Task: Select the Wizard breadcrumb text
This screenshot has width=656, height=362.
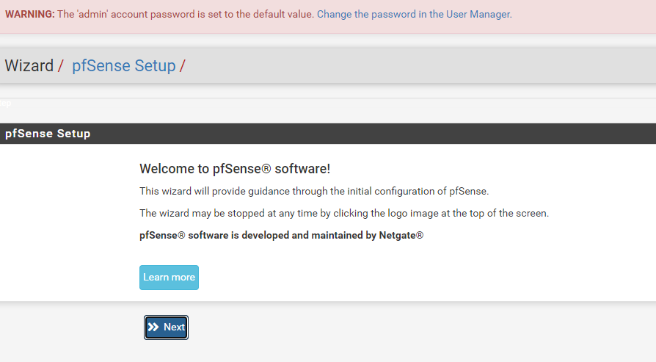Action: coord(29,66)
